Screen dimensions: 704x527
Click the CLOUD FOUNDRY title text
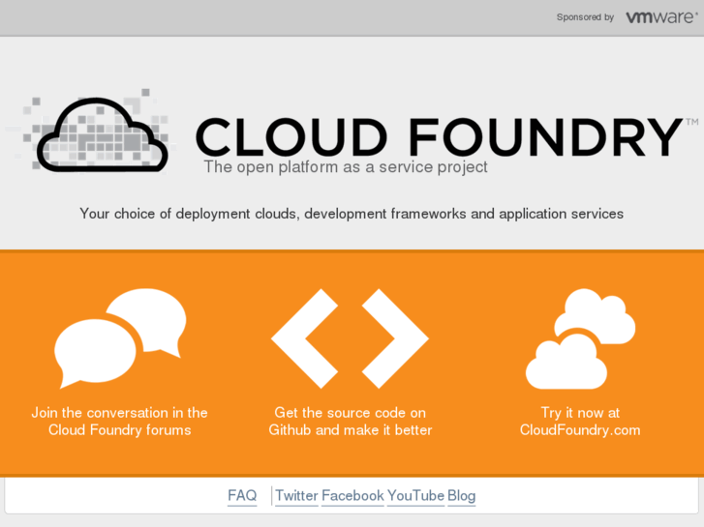click(439, 136)
